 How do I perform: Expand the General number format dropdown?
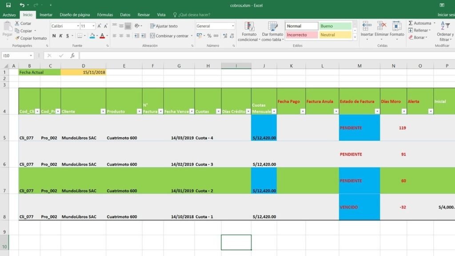coord(233,26)
